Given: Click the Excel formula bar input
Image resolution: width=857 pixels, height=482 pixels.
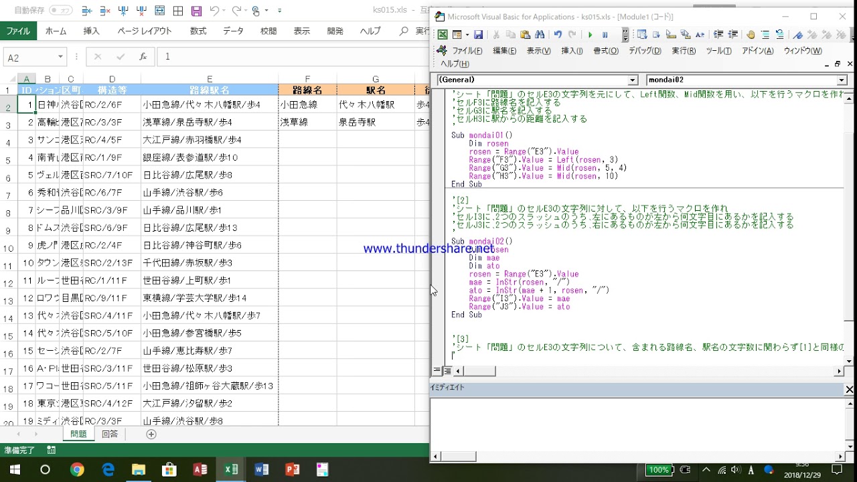Looking at the screenshot, I should coord(288,57).
